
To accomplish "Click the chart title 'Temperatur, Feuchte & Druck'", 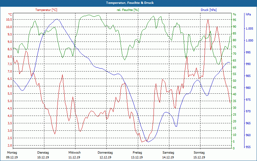I will pos(130,3).
